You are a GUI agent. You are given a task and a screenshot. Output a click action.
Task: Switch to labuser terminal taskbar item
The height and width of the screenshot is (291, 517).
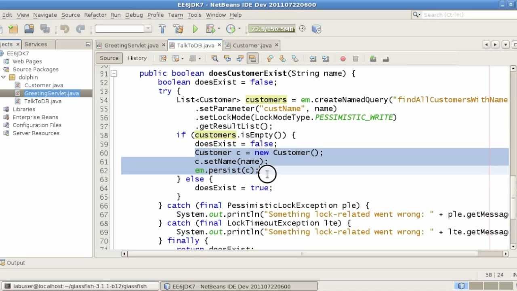point(80,286)
